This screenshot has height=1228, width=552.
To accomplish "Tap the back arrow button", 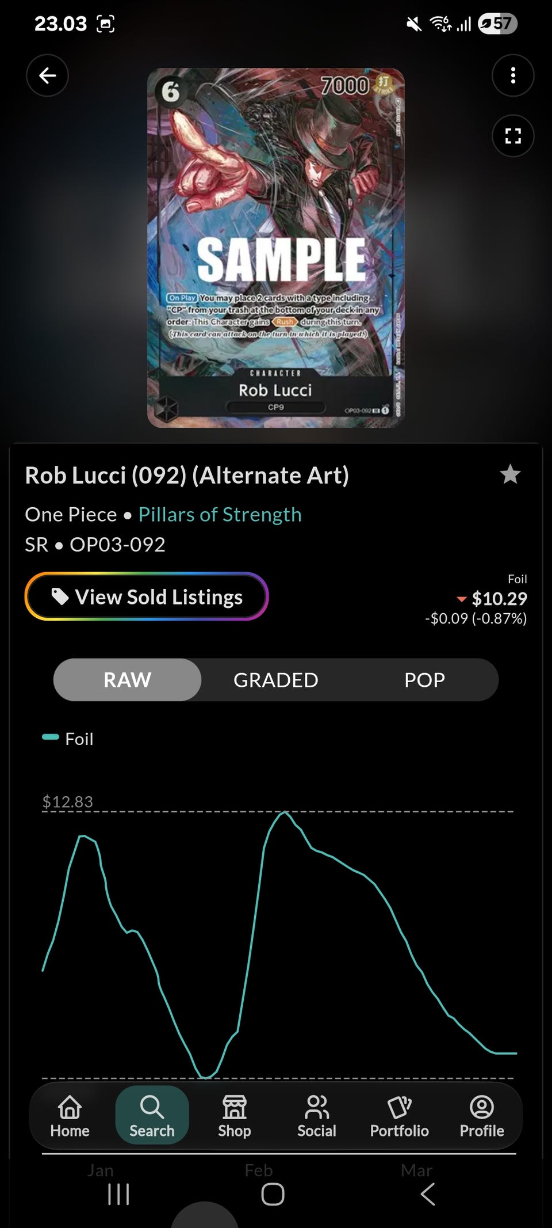I will (47, 75).
